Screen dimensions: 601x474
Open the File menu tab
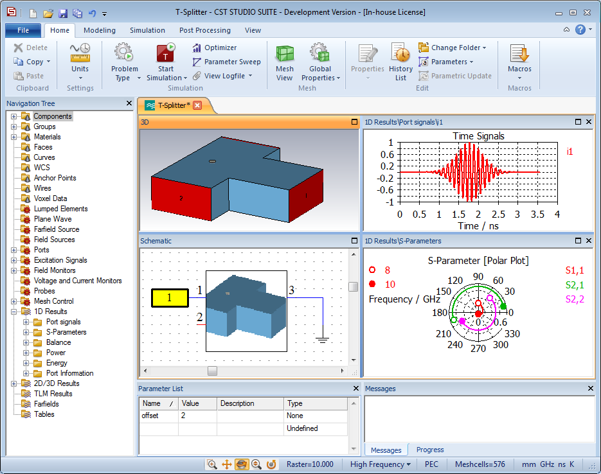pyautogui.click(x=23, y=30)
